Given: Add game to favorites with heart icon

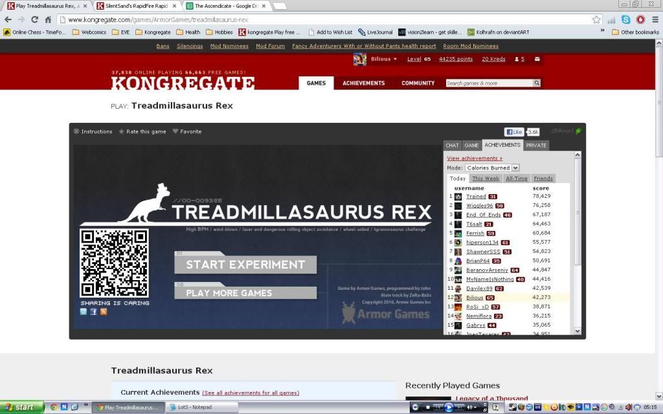Looking at the screenshot, I should [x=175, y=131].
